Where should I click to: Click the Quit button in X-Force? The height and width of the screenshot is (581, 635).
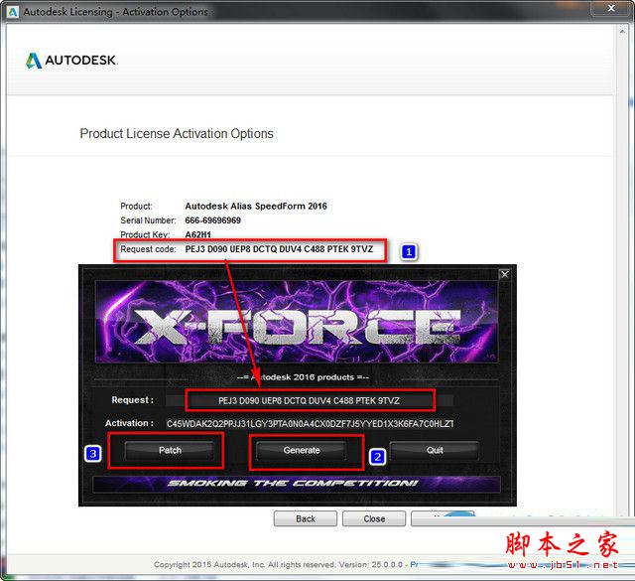click(435, 451)
